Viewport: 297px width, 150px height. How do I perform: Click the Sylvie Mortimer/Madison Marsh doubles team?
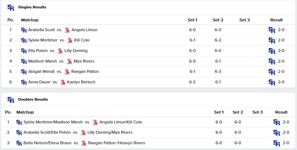click(x=53, y=122)
